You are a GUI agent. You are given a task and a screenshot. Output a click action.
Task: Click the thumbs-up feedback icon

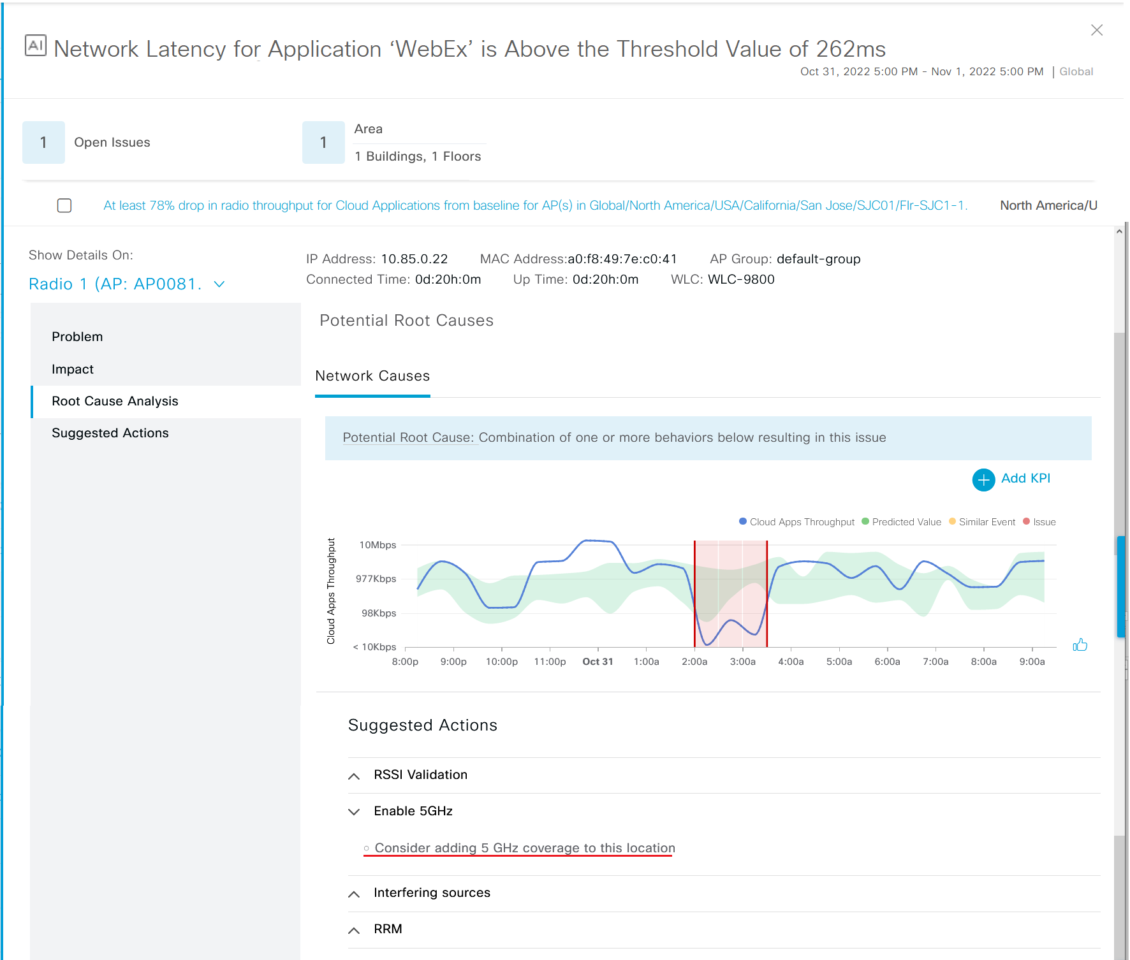1080,645
